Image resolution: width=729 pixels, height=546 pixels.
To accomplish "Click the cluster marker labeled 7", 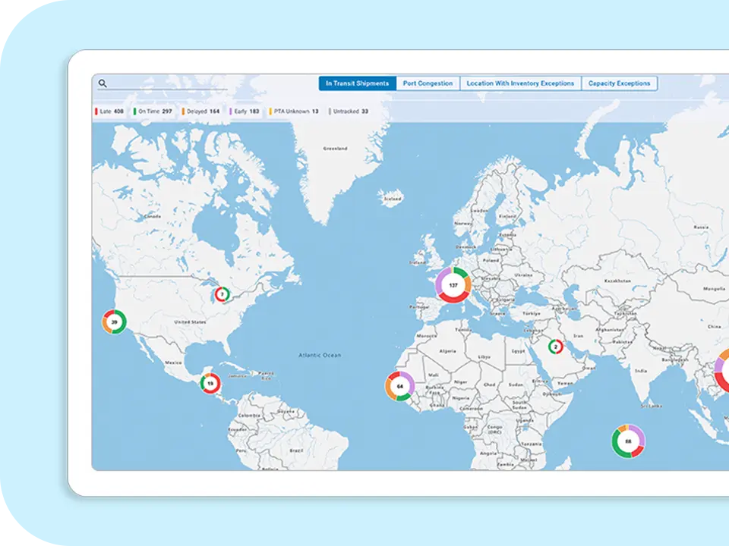I will 222,293.
